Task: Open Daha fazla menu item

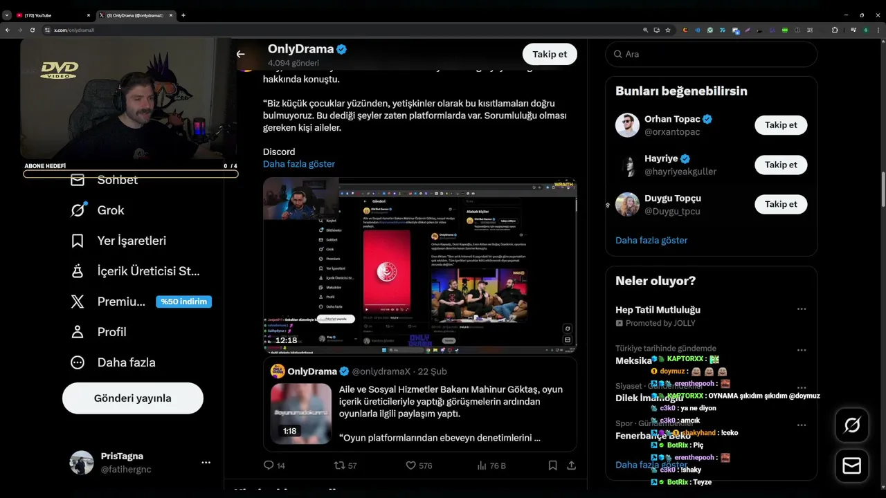Action: [127, 362]
